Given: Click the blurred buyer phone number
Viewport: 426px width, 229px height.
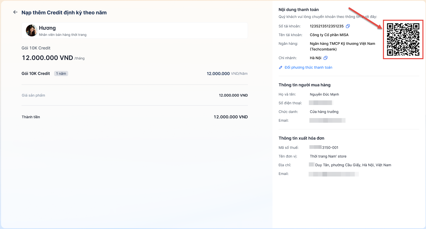Looking at the screenshot, I should tap(320, 103).
